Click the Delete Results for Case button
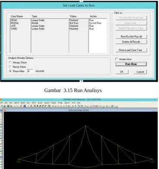 coord(131,28)
